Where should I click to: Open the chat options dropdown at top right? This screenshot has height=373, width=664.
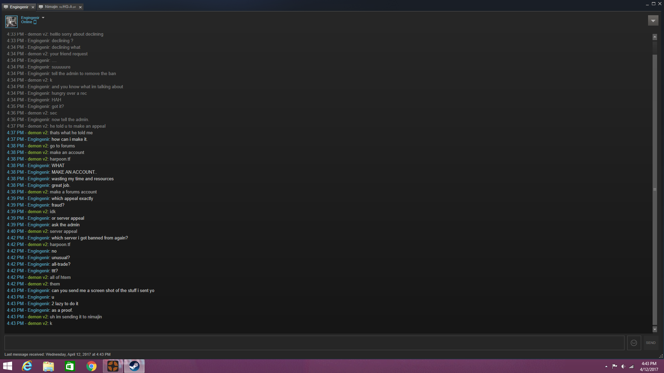coord(653,21)
